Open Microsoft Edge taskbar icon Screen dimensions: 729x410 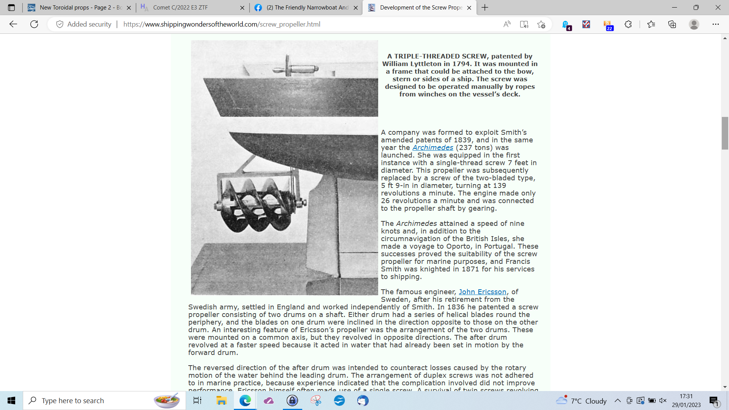coord(245,401)
